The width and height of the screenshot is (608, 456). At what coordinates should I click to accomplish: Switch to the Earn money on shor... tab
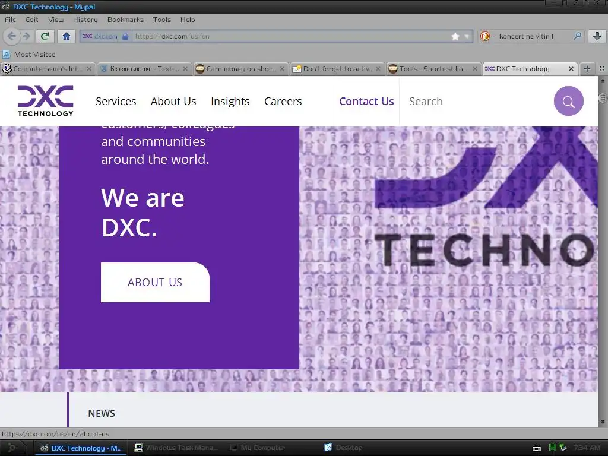pyautogui.click(x=240, y=69)
